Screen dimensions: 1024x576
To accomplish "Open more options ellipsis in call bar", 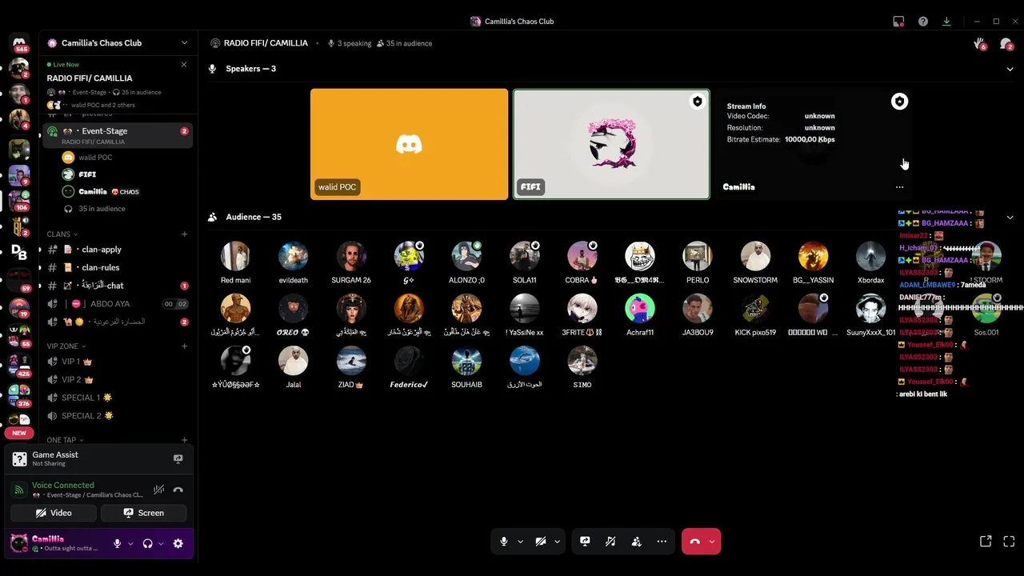I will 662,542.
